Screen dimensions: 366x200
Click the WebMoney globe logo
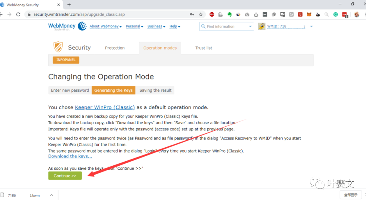tap(82, 26)
